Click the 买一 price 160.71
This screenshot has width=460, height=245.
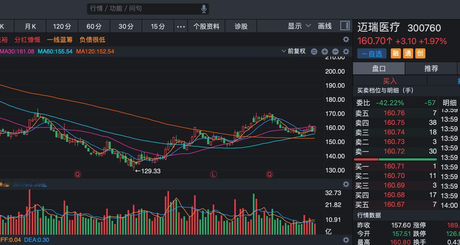pos(394,166)
